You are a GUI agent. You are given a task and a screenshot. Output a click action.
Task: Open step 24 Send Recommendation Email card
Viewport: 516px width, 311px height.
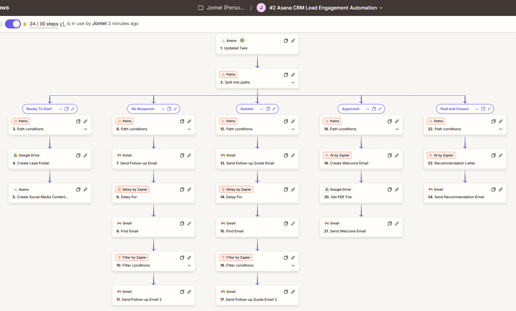point(465,193)
